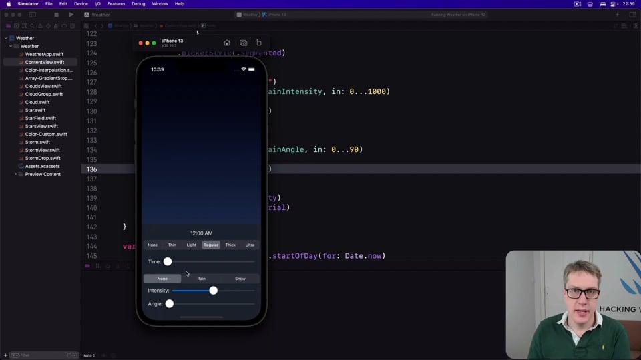Rotate the simulated iPhone 13 device

(259, 43)
